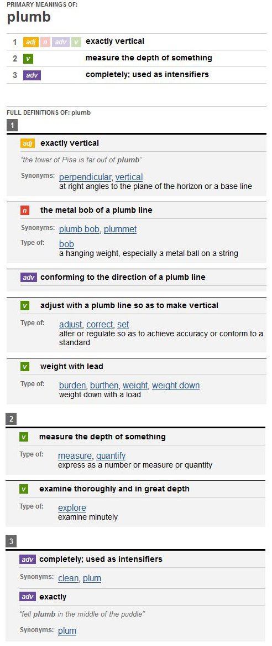This screenshot has height=646, width=272.
Task: Select primary meaning 'measure the depth of something'
Action: click(149, 58)
